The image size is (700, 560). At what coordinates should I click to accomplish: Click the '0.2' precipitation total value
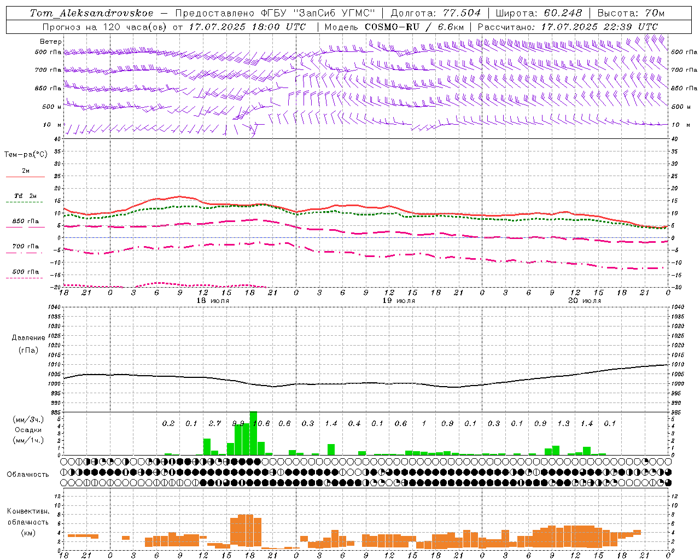(x=168, y=423)
